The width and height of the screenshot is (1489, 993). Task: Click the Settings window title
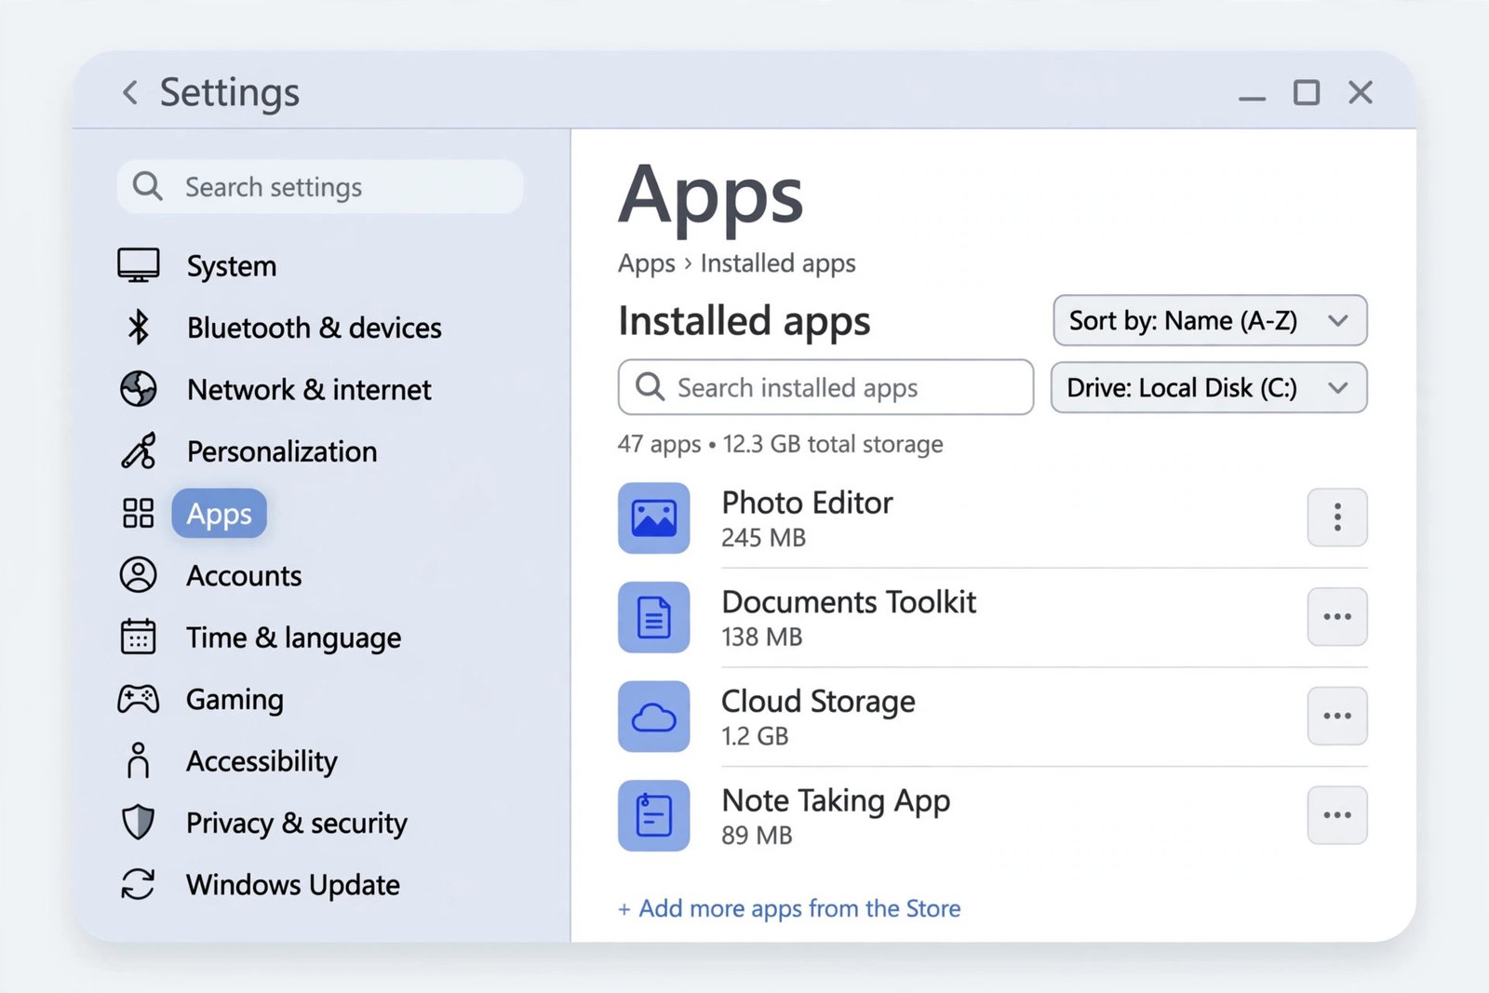[x=229, y=92]
